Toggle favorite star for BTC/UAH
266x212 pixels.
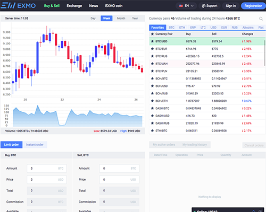pyautogui.click(x=152, y=64)
